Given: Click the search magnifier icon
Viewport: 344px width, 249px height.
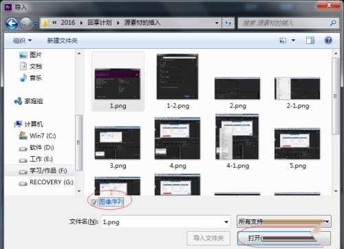Looking at the screenshot, I should 333,23.
